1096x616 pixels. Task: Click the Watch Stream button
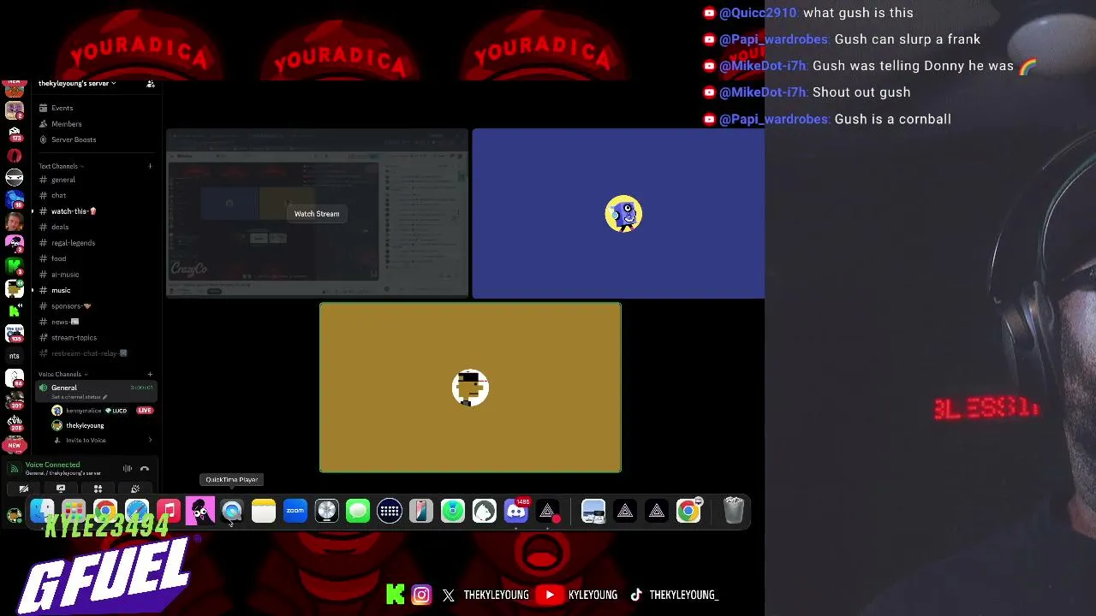click(317, 214)
